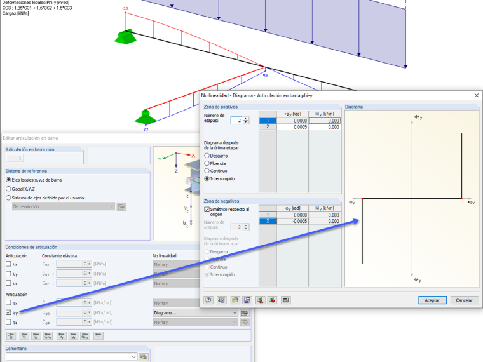483x362 pixels.
Task: Increase the positive Número de etapas spinner
Action: (246, 119)
